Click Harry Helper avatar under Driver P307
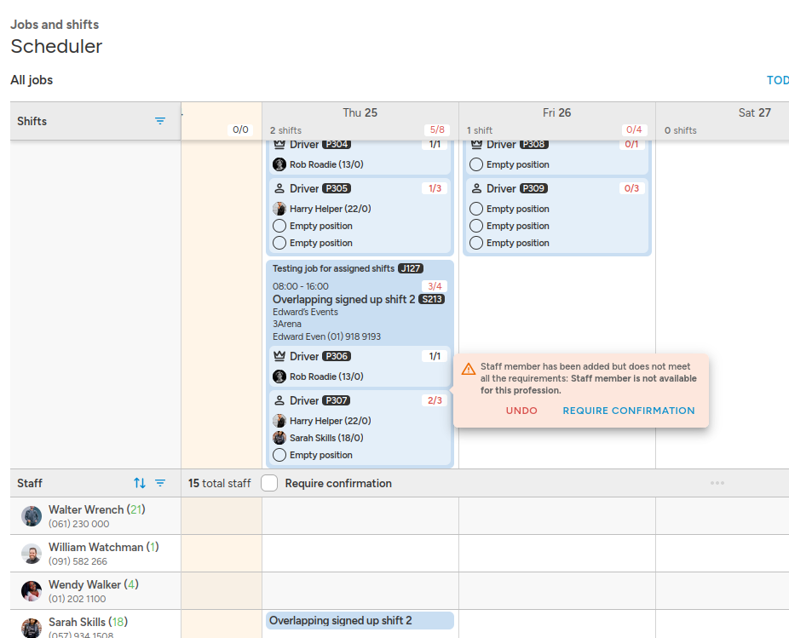The height and width of the screenshot is (638, 789). (x=279, y=421)
